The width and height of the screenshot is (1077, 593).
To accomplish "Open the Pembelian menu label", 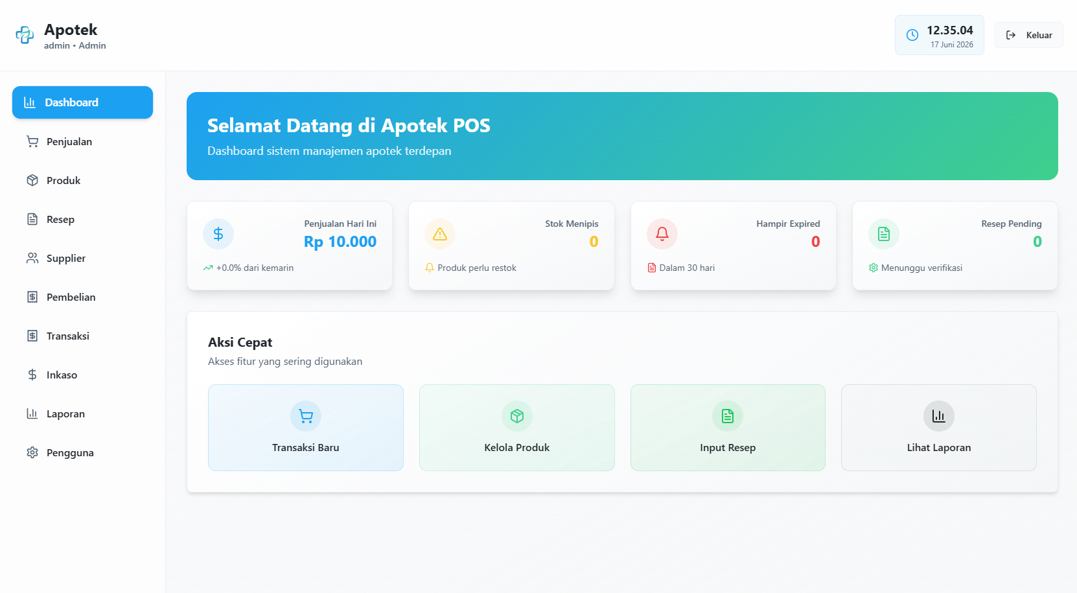I will pyautogui.click(x=71, y=297).
